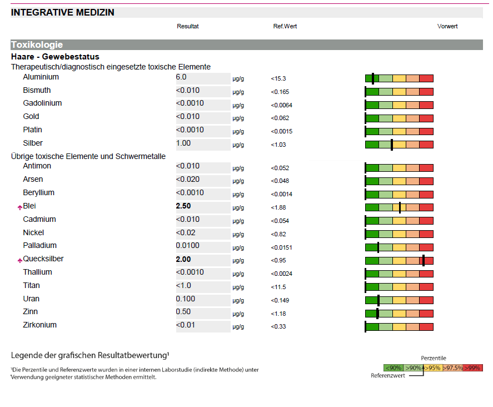Click the Quecksilber percentile bar marker

tap(423, 260)
